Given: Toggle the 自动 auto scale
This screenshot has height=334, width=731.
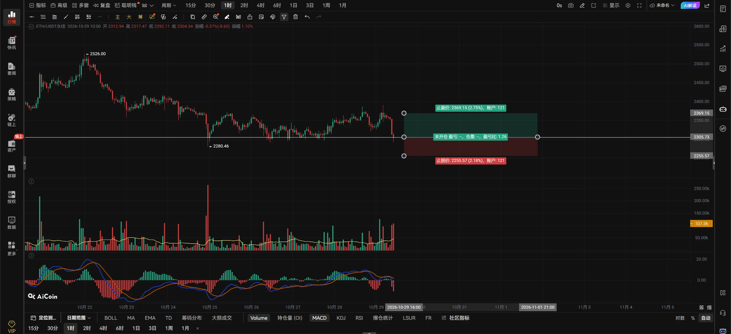Looking at the screenshot, I should (706, 318).
